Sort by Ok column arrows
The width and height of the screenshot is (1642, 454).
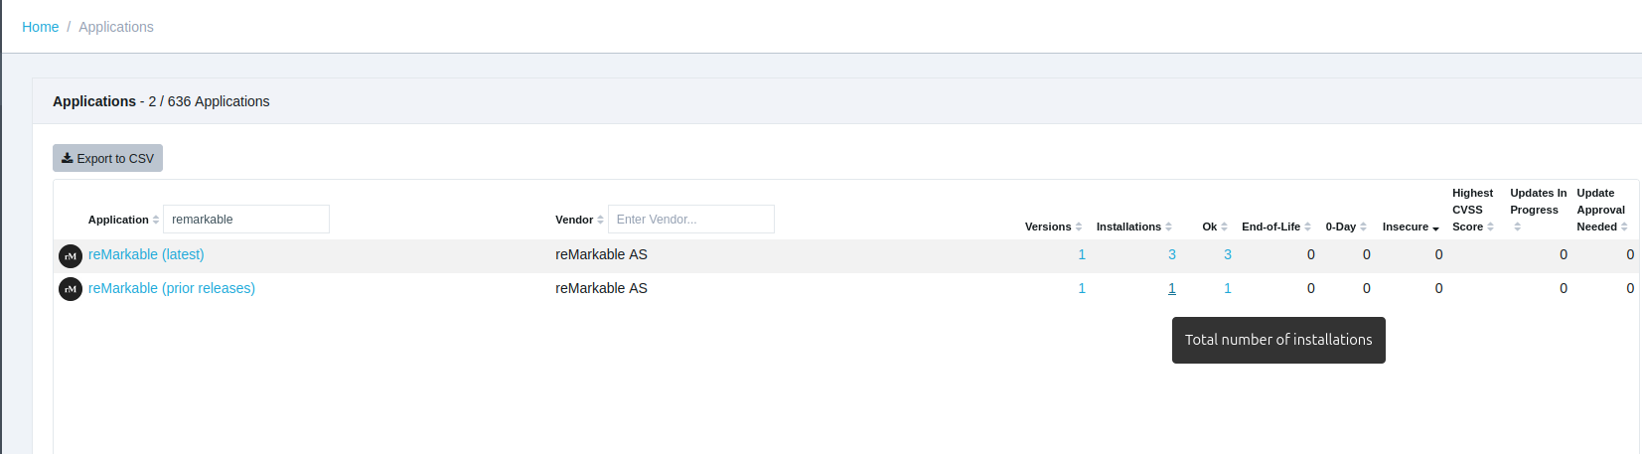pyautogui.click(x=1224, y=227)
